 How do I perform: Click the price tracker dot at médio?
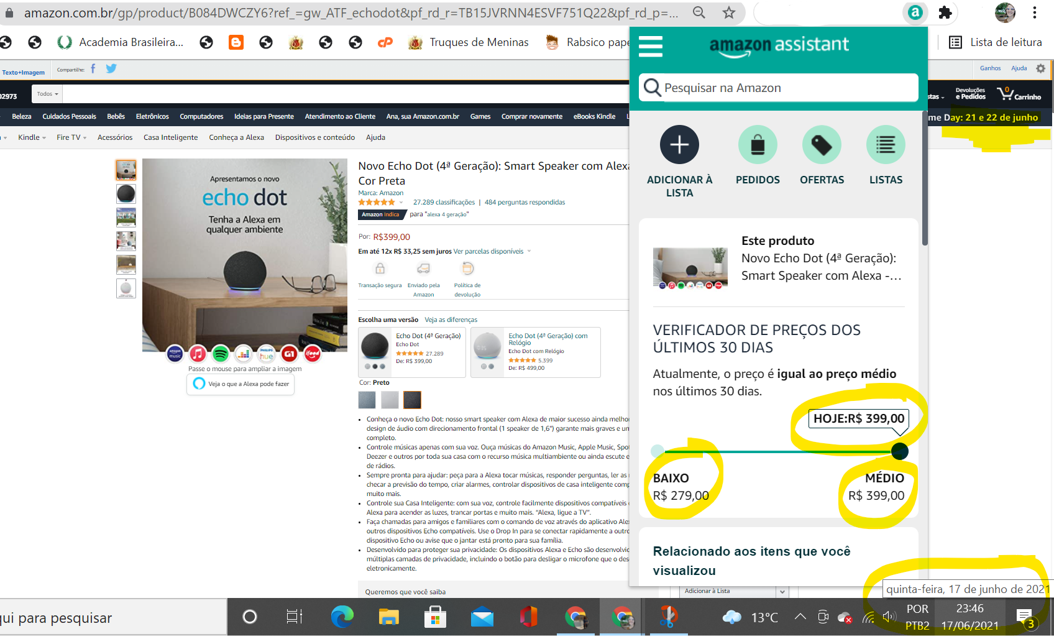899,451
